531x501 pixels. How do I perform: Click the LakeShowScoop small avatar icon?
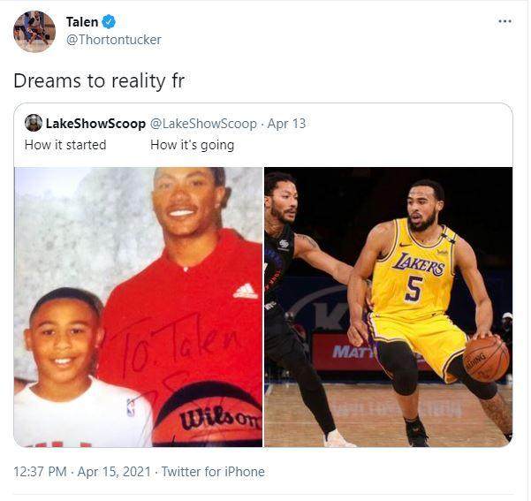tap(34, 123)
